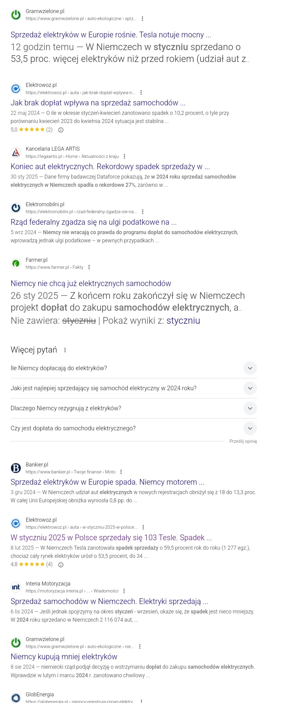Expand question about najlepiej sprzedający się samochód

coord(250,388)
